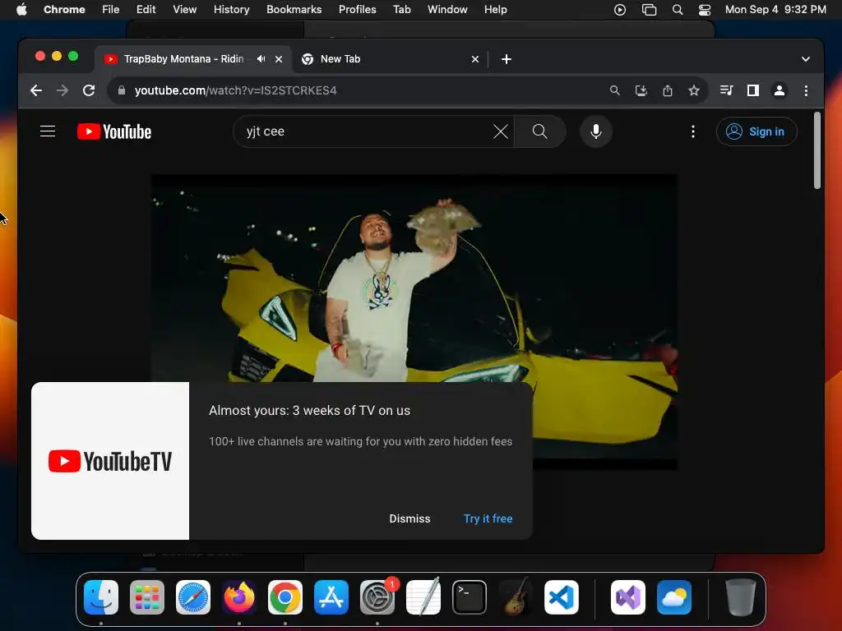The width and height of the screenshot is (842, 631).
Task: Open the YouTube hamburger guide menu
Action: point(48,131)
